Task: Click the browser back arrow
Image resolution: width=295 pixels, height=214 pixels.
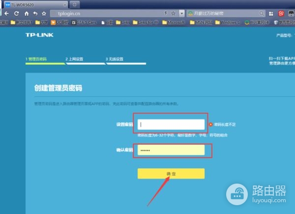Action: pos(6,13)
